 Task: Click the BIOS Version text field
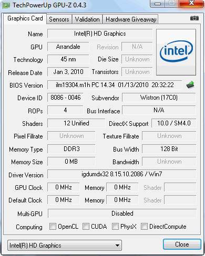(115, 85)
